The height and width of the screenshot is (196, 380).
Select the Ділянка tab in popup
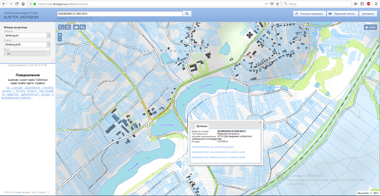[202, 126]
